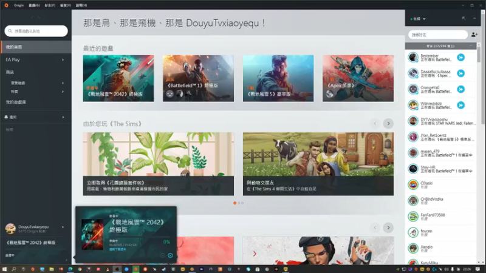The width and height of the screenshot is (486, 273).
Task: Open the notification center in the system tray
Action: 477,269
